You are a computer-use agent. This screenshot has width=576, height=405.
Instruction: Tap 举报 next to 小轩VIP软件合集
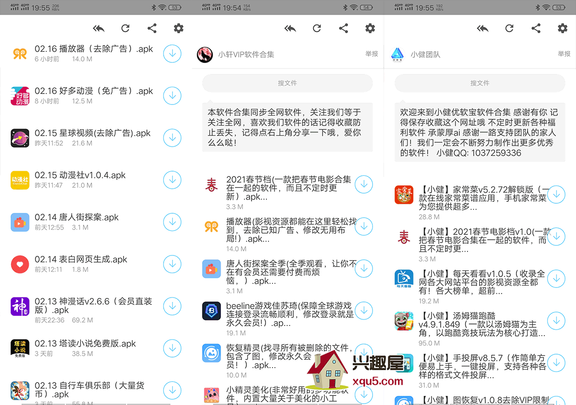point(372,54)
